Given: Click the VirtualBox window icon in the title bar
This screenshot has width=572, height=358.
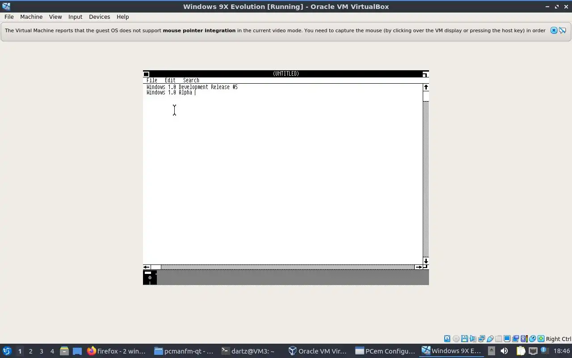Looking at the screenshot, I should [6, 6].
